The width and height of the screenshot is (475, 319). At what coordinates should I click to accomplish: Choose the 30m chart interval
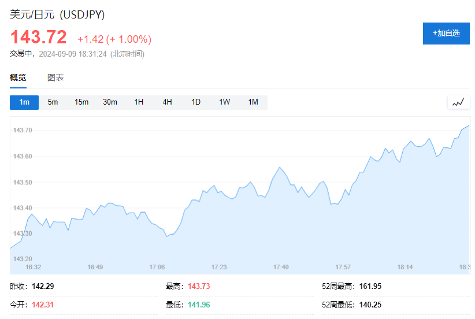(x=110, y=102)
